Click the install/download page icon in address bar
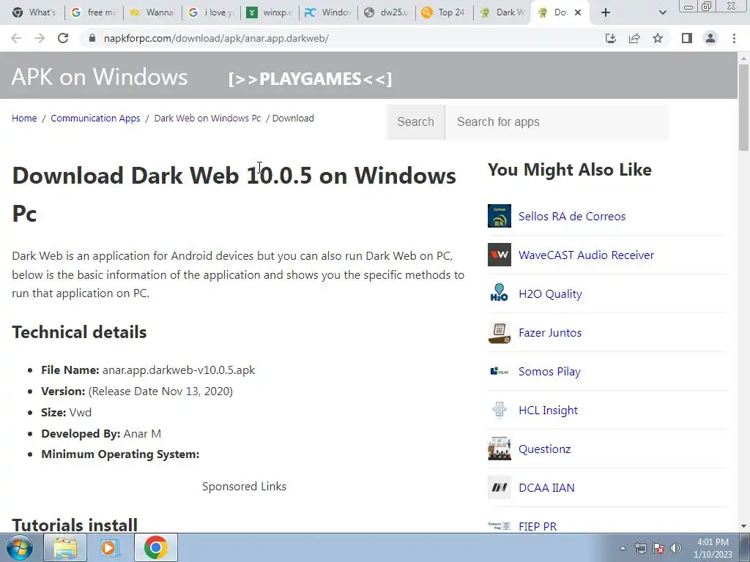This screenshot has width=750, height=562. point(610,38)
